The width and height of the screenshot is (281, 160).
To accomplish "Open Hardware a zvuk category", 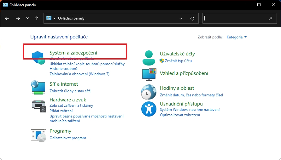I will (x=68, y=100).
